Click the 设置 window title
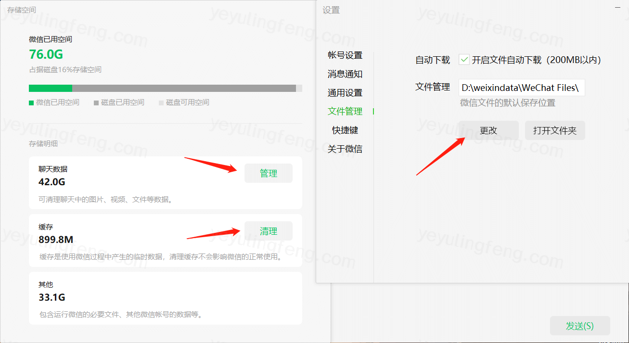 [331, 10]
